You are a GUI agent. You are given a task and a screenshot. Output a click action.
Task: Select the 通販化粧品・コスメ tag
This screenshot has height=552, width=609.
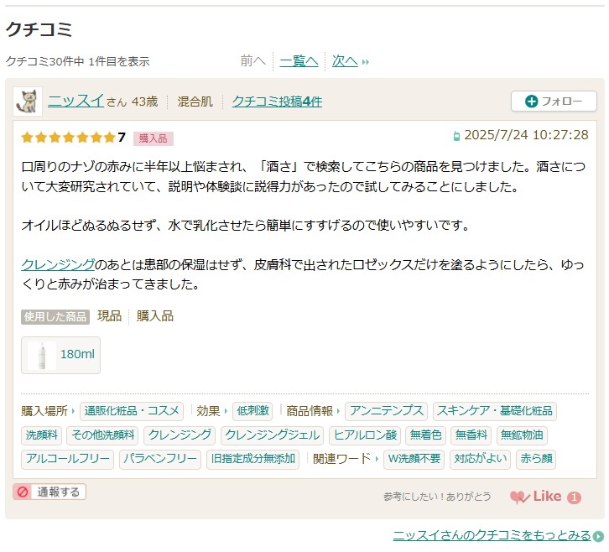(132, 411)
